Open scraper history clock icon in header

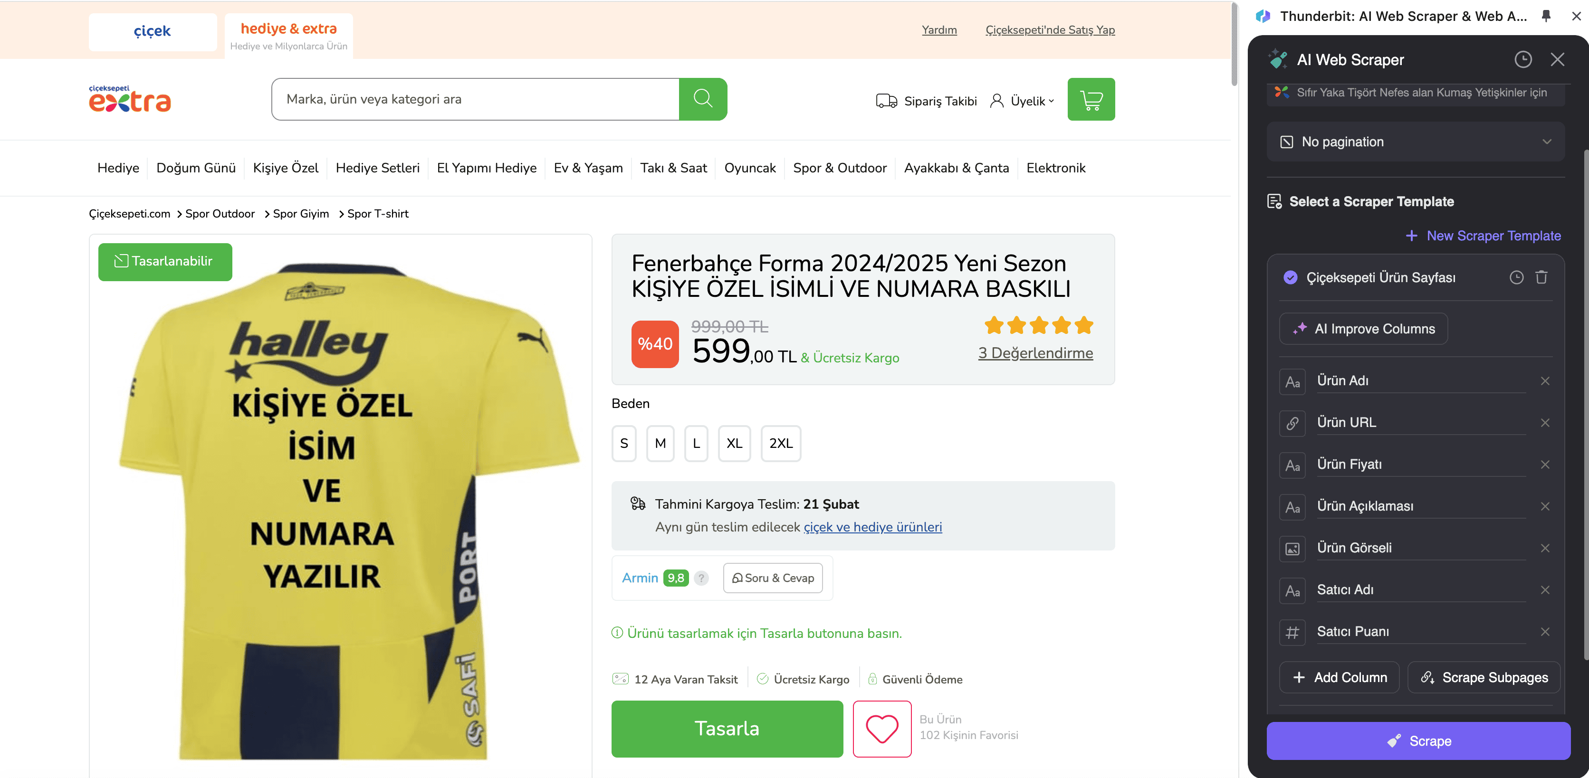point(1522,59)
